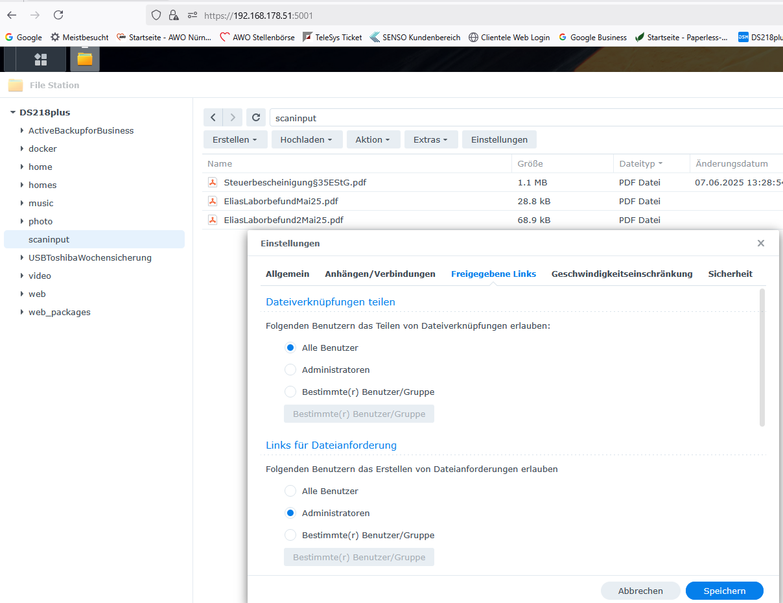Select Administratoren under Dateiverknüpfungen teilen

pos(290,370)
